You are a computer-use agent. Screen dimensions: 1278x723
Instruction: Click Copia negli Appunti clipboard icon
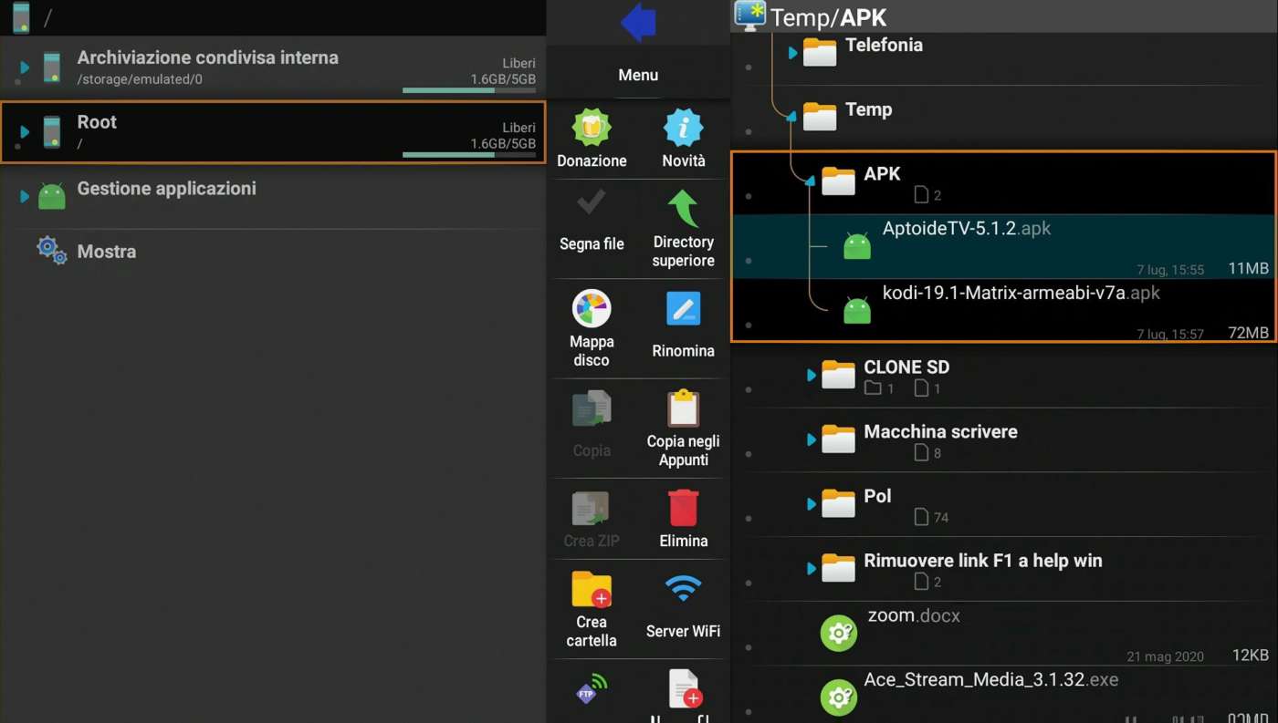coord(683,408)
